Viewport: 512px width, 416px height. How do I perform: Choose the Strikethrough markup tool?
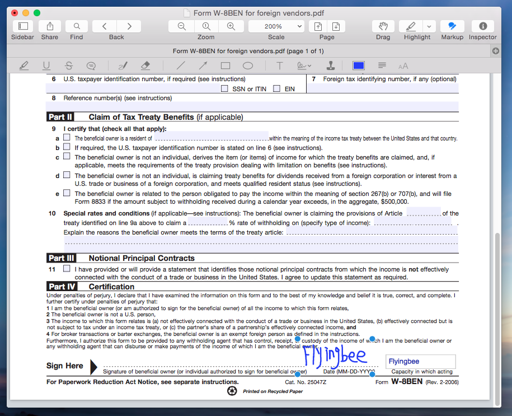point(69,66)
